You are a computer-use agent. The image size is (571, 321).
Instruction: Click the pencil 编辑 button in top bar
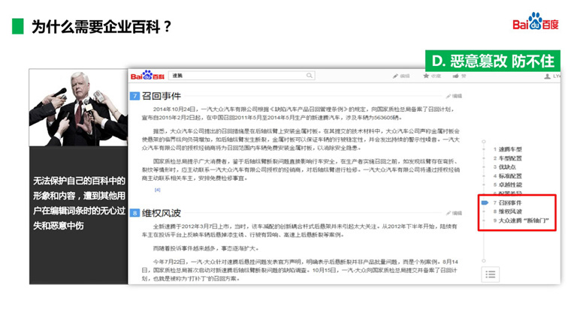[401, 76]
